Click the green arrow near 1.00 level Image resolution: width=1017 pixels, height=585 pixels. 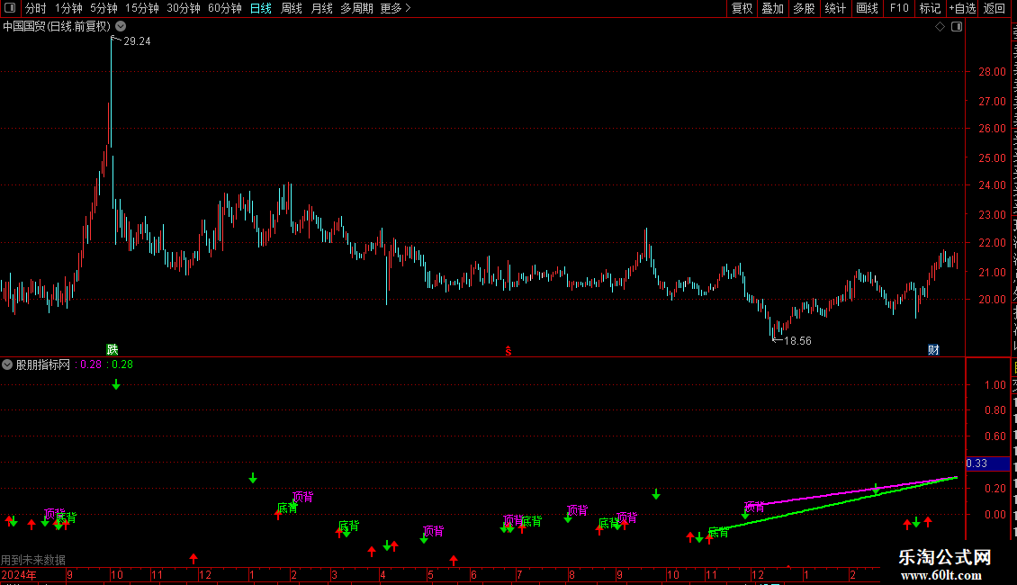tap(116, 385)
